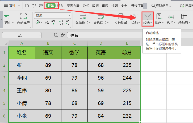This screenshot has height=123, width=193.
Task: Switch to the 开始 tab
Action: coord(51,6)
